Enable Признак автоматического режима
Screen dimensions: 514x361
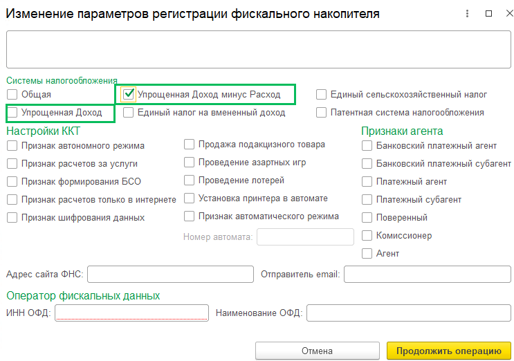pos(190,216)
